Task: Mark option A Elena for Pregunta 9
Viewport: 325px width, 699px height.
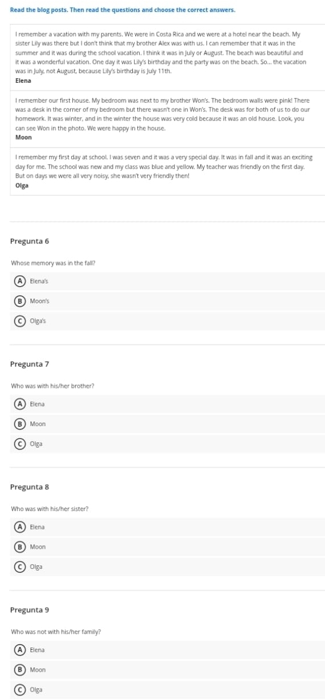Action: pyautogui.click(x=168, y=650)
